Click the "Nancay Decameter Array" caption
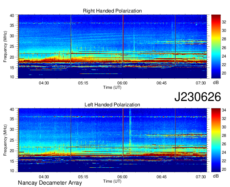 pyautogui.click(x=50, y=183)
